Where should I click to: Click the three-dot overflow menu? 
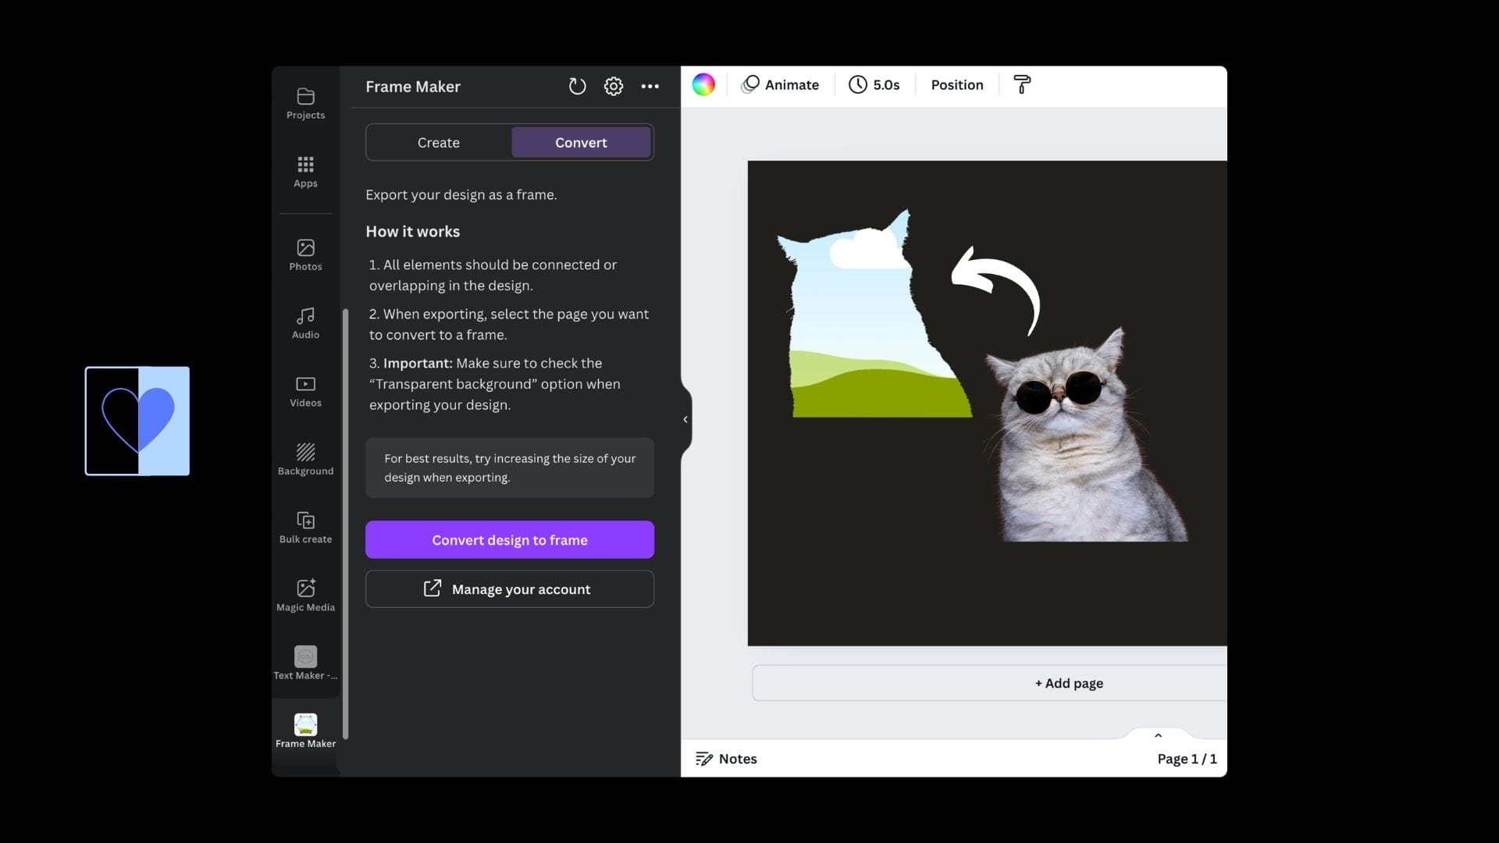click(x=650, y=85)
